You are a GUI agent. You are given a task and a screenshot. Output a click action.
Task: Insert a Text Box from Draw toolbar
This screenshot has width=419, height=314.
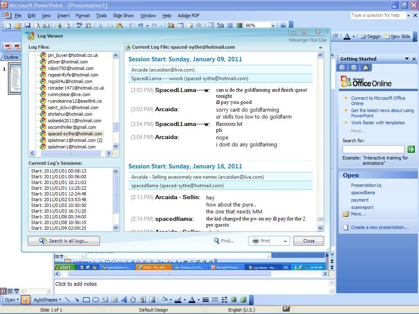pos(105,300)
